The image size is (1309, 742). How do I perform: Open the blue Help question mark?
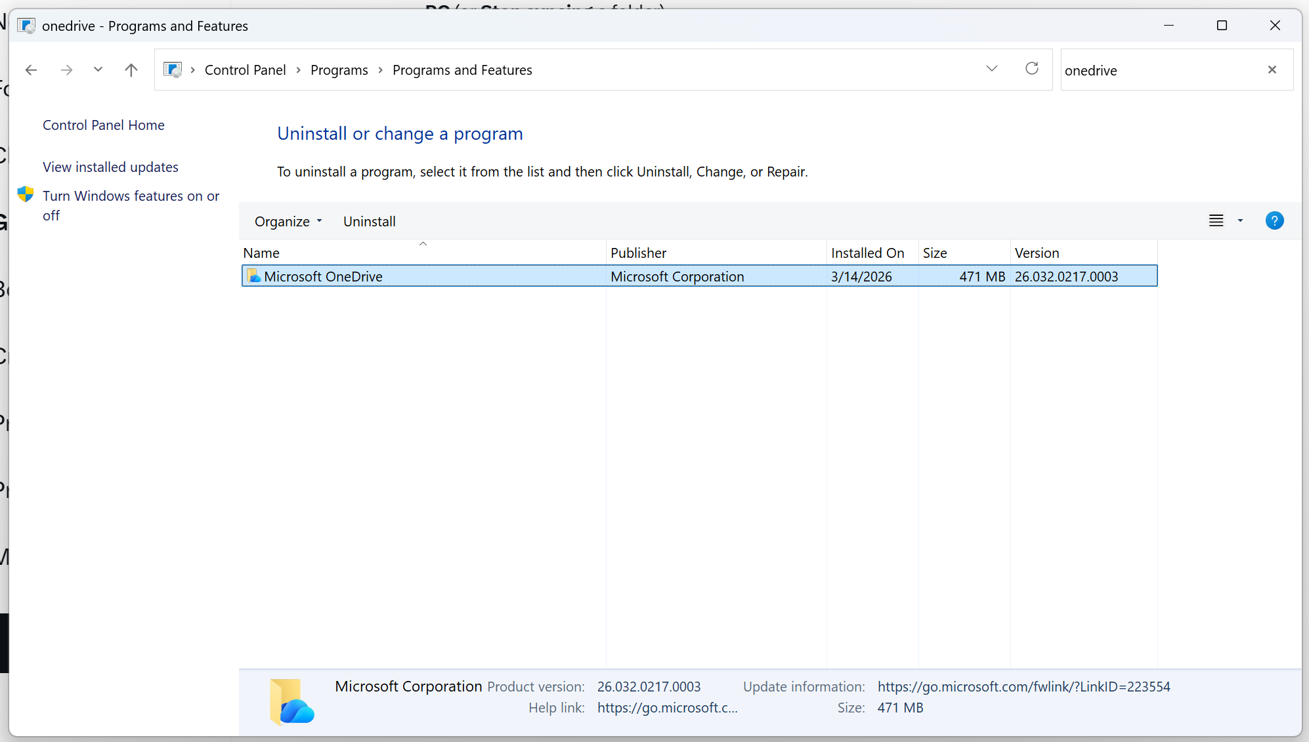(x=1274, y=221)
